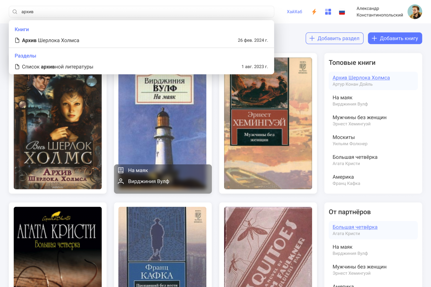Click author Франц Кафка in Топовые книги
Screen dimensions: 431x287
click(x=346, y=183)
